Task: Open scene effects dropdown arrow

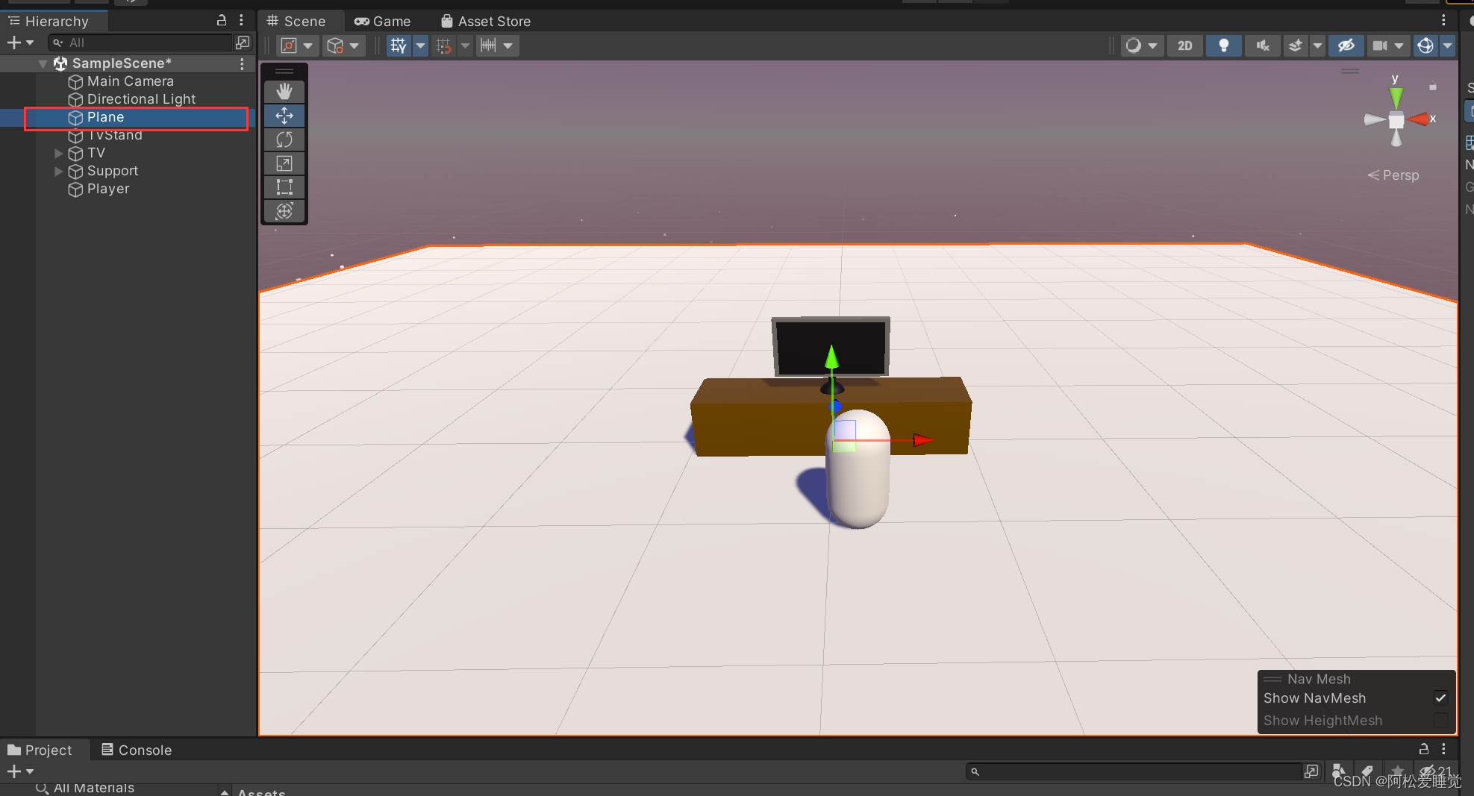Action: [1317, 46]
